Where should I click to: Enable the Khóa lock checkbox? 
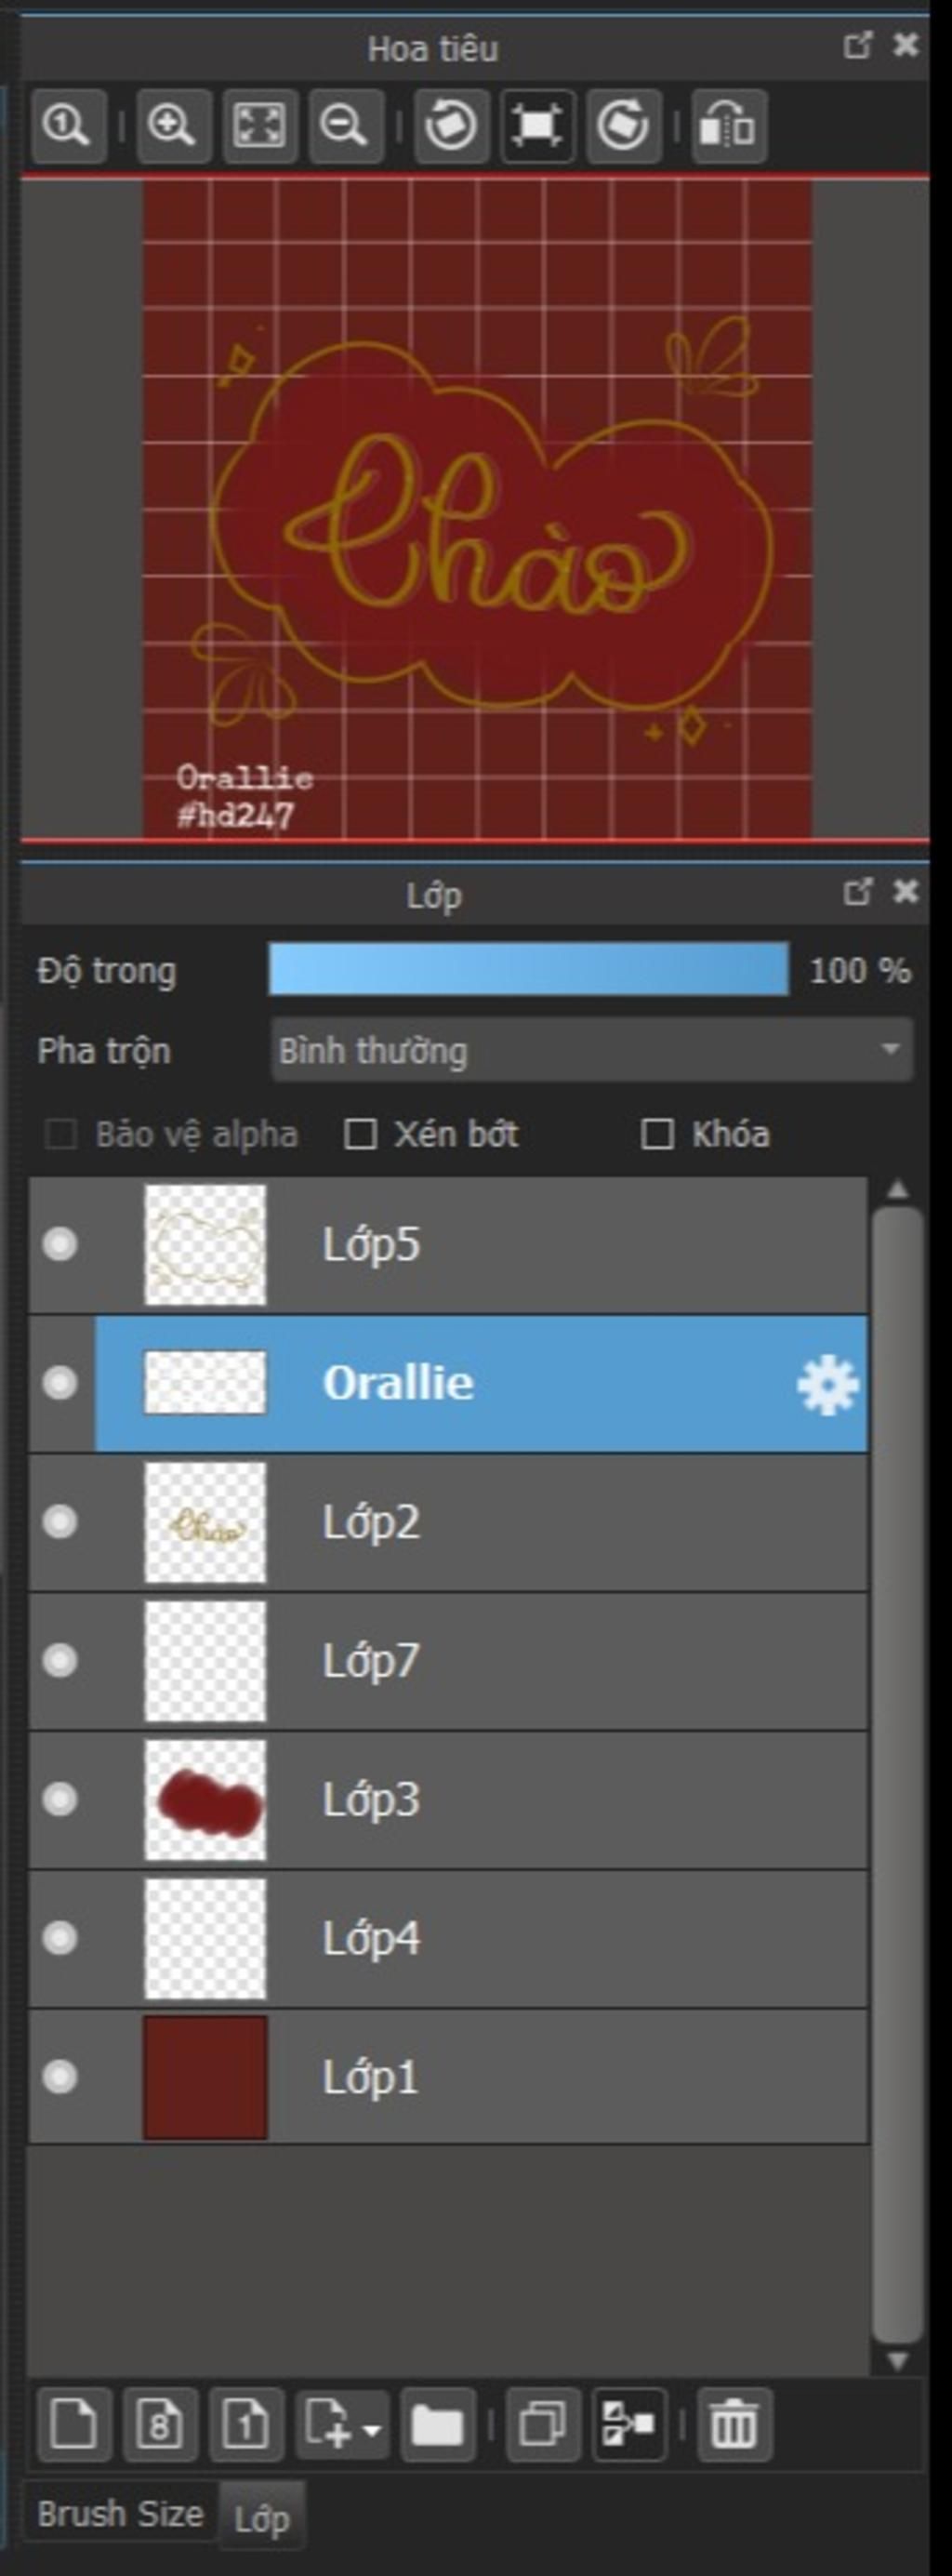tap(656, 1134)
